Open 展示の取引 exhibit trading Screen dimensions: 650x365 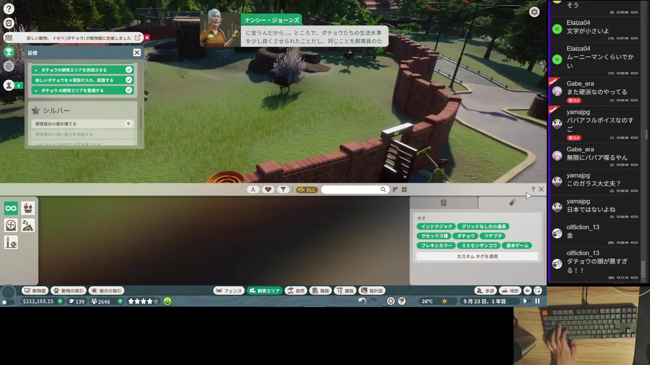[107, 291]
